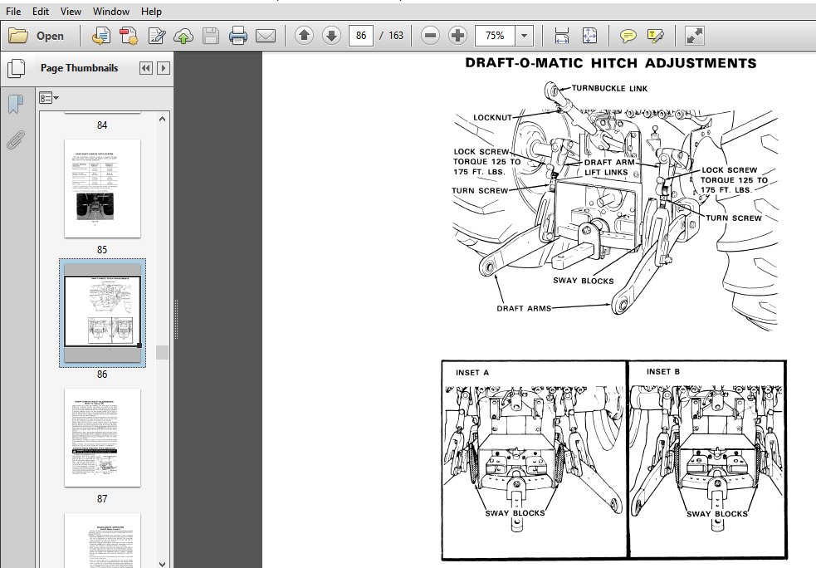Click the LIFT LINKS label
Viewport: 816px width, 568px height.
(606, 173)
